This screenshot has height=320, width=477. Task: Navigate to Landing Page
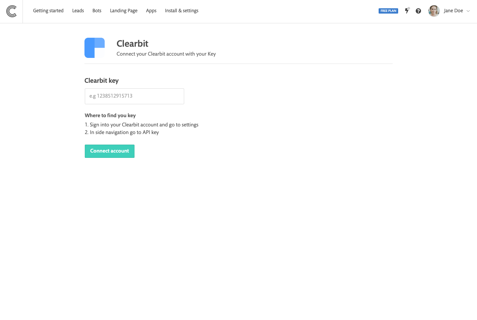pos(124,11)
